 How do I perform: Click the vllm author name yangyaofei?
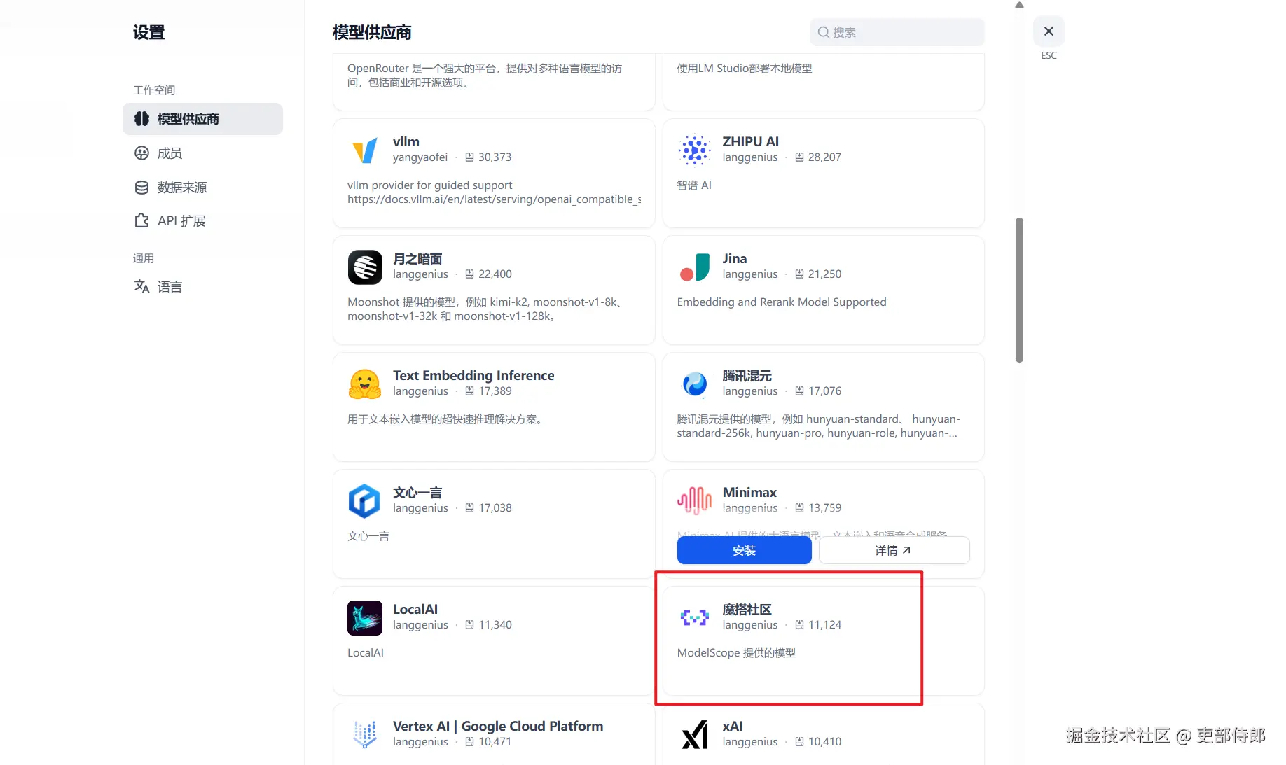point(420,157)
